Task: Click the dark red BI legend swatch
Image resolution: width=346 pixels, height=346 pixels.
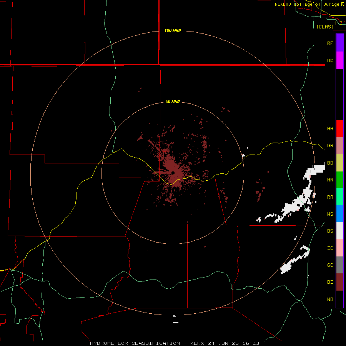Action: (x=339, y=282)
